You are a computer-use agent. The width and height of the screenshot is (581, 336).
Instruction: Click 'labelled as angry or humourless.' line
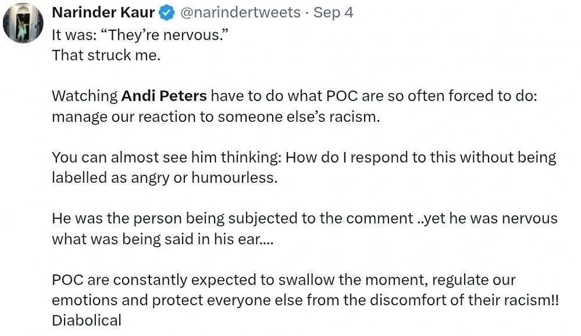165,178
